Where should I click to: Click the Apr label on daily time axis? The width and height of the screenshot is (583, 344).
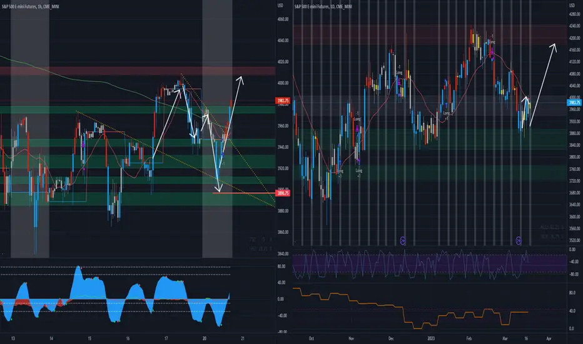(x=549, y=338)
